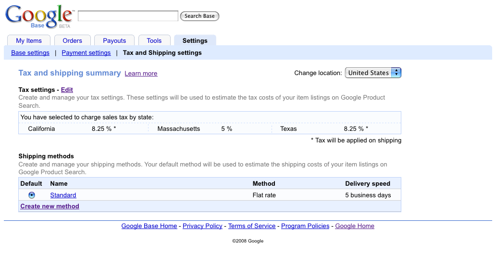The width and height of the screenshot is (496, 268).
Task: Switch to the My Items tab
Action: click(x=29, y=41)
